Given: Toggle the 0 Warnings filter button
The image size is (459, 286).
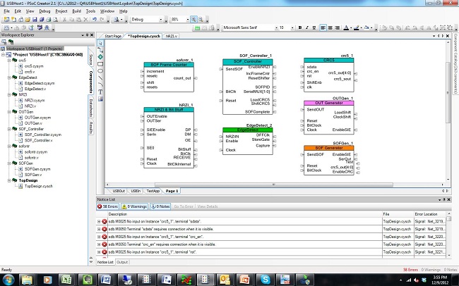Looking at the screenshot, I should [134, 206].
